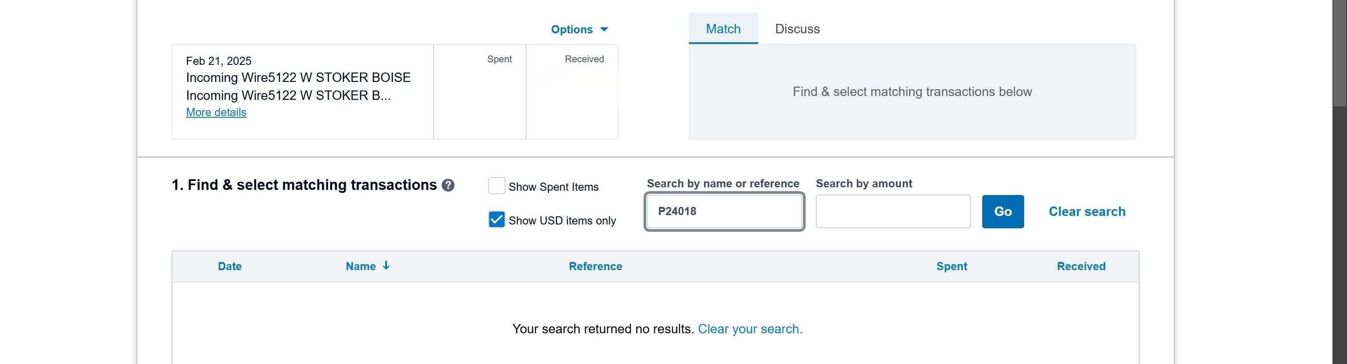Click into the Search by amount field

tap(892, 211)
